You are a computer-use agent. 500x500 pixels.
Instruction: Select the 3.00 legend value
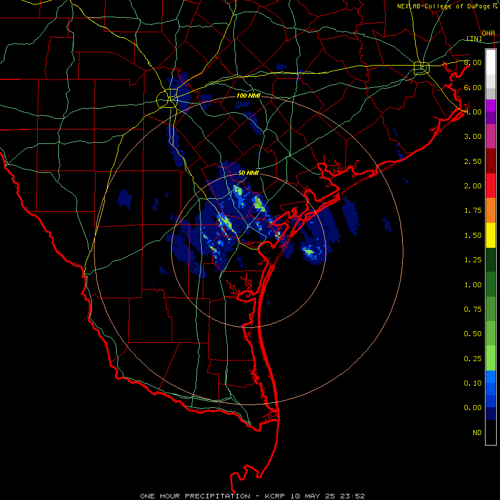point(473,137)
